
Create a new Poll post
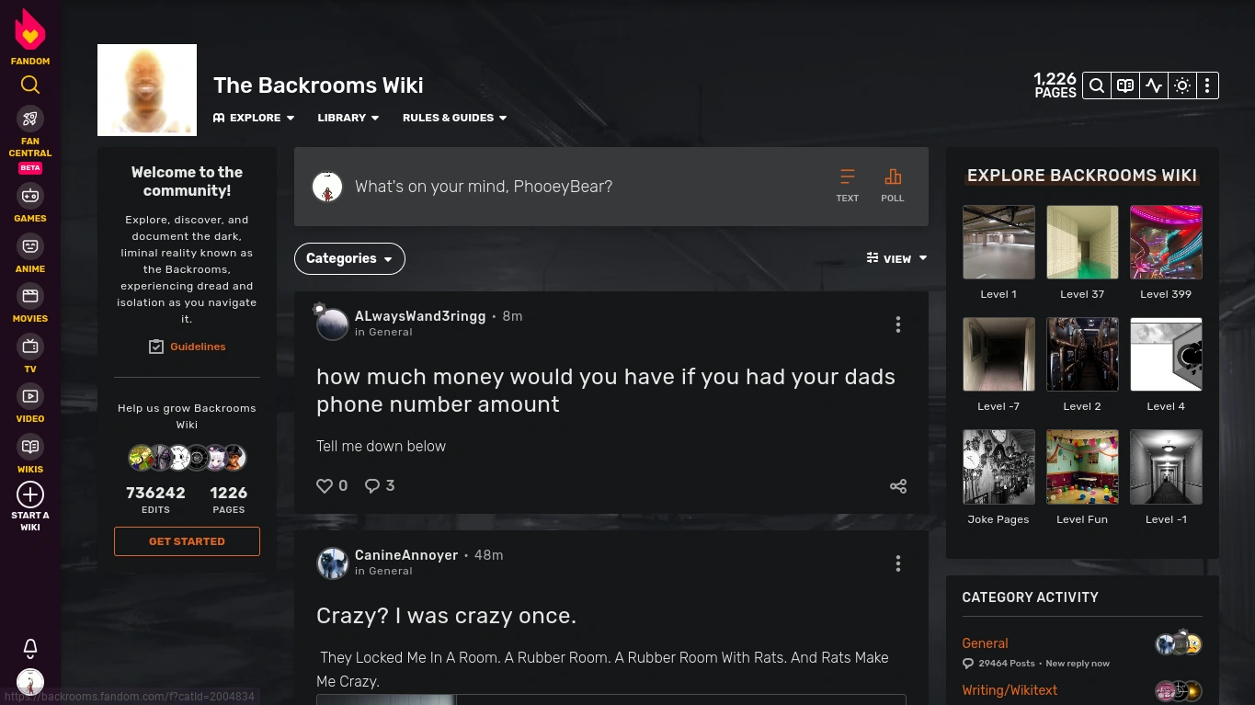893,185
